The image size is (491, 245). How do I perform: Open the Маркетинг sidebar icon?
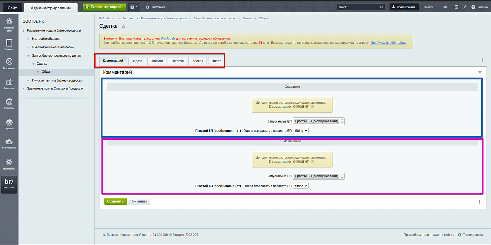point(9,63)
